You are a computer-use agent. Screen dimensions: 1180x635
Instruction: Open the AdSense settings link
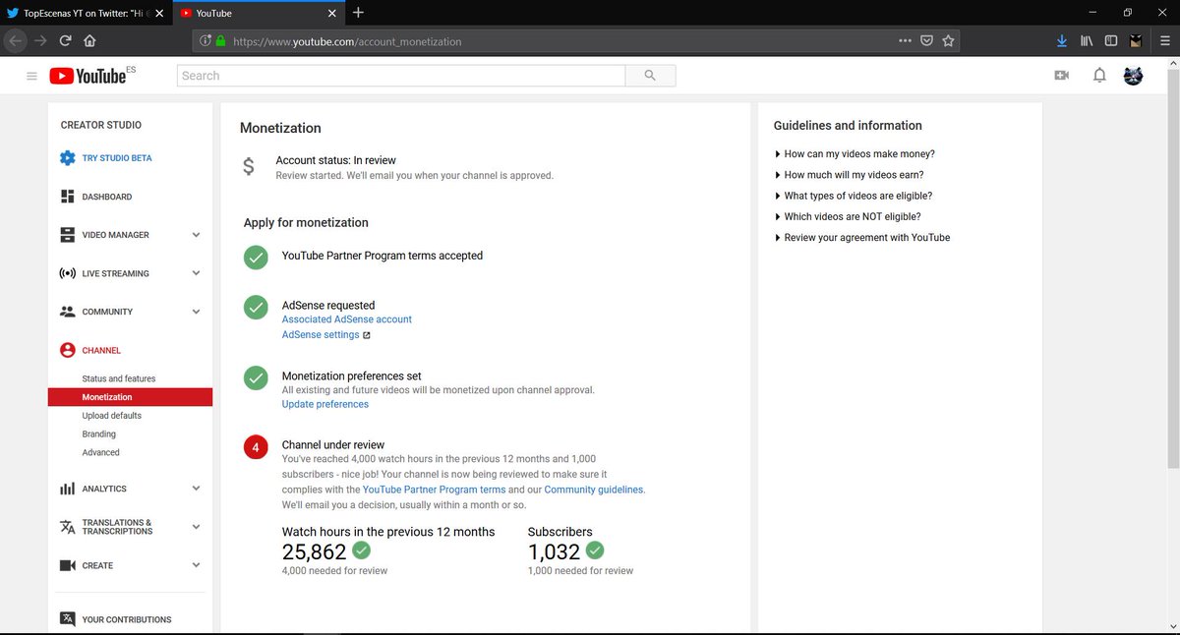click(x=321, y=335)
